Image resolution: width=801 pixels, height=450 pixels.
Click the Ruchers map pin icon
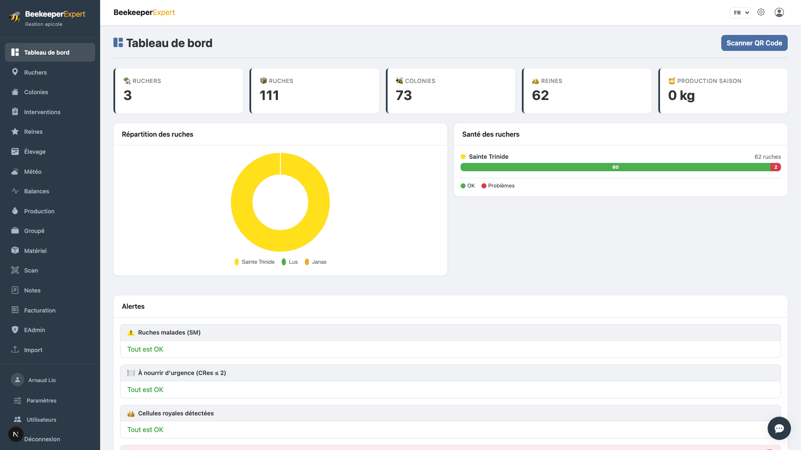(x=15, y=72)
